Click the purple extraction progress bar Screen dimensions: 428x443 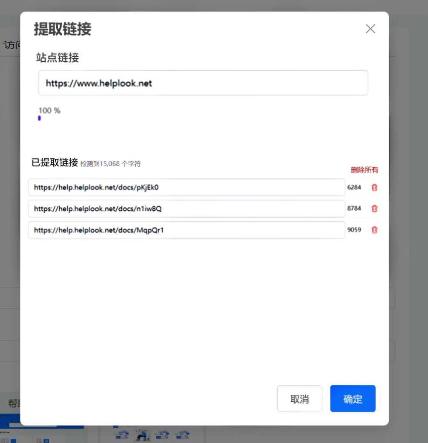click(39, 118)
